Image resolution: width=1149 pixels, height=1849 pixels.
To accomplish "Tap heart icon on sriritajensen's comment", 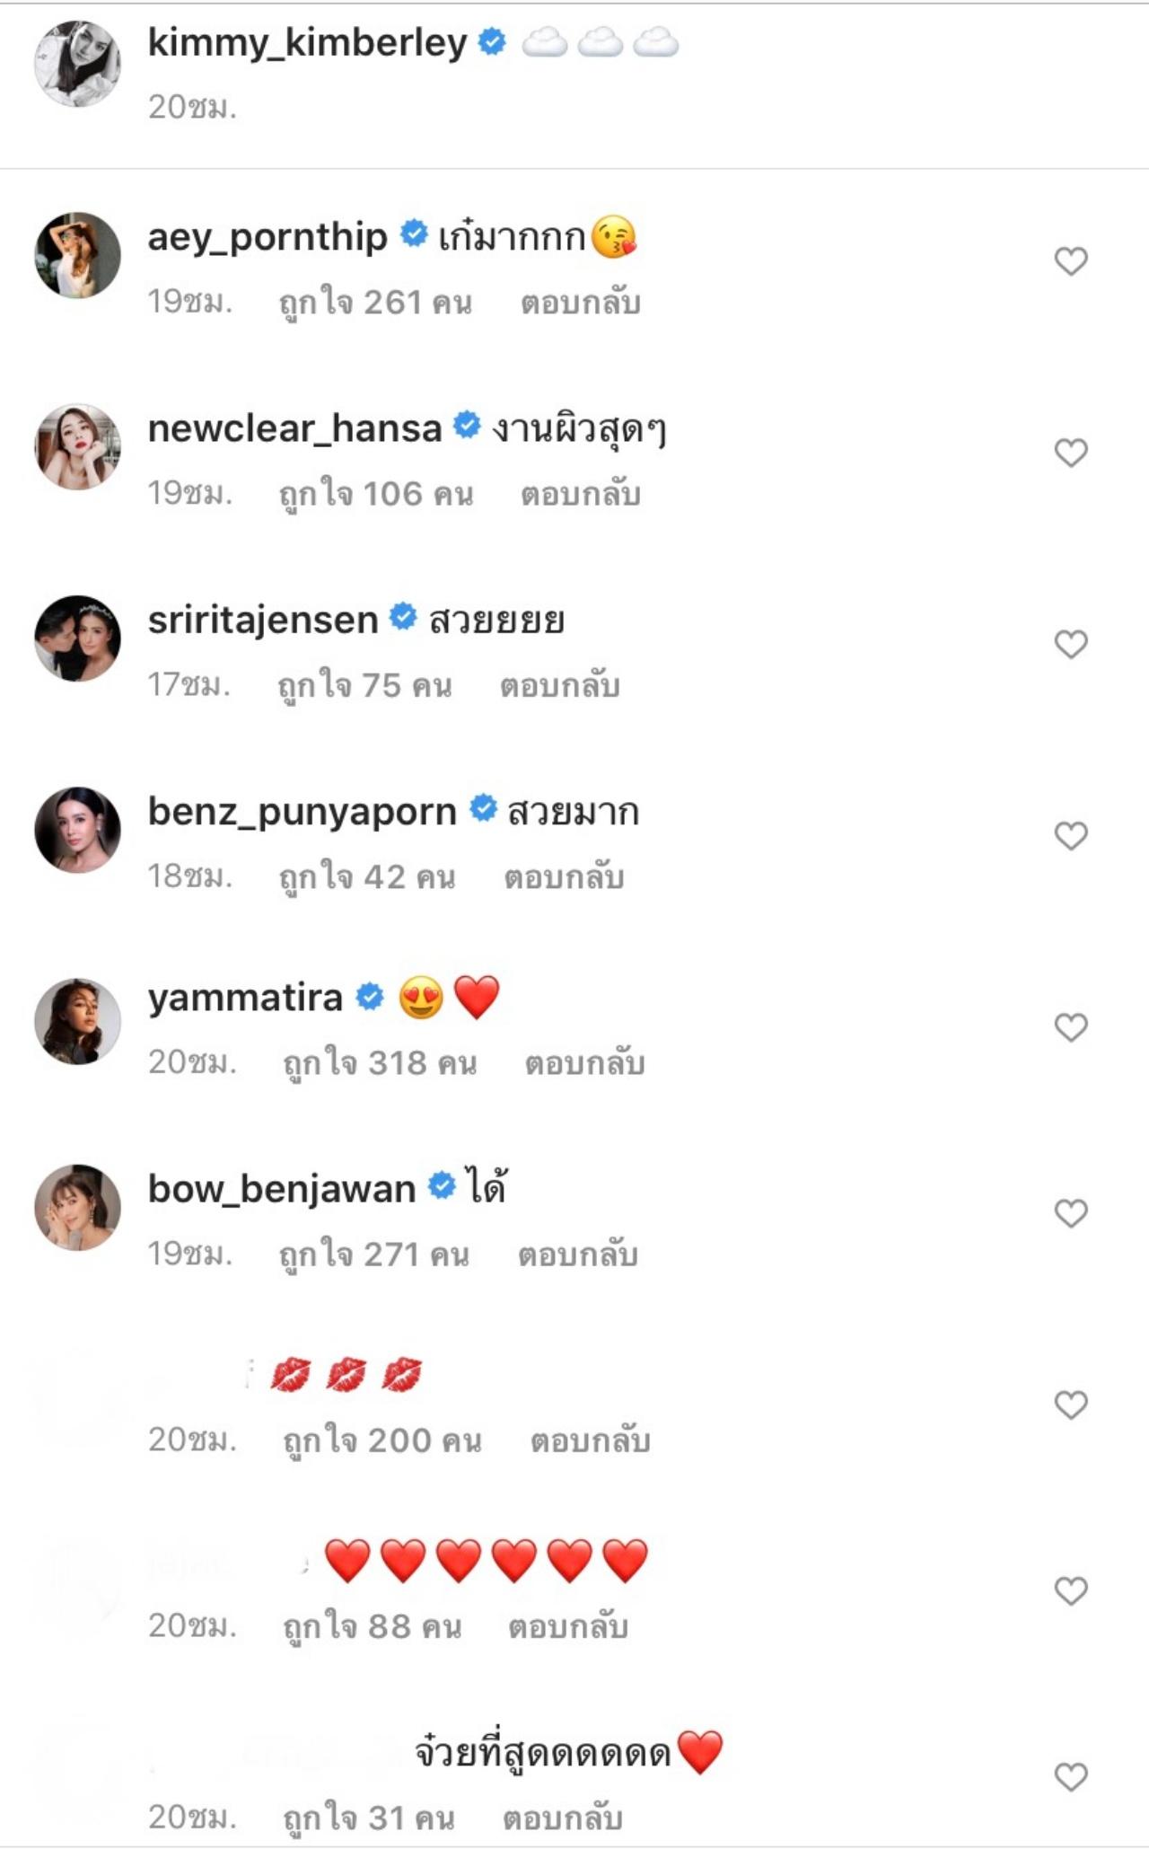I will (1070, 644).
